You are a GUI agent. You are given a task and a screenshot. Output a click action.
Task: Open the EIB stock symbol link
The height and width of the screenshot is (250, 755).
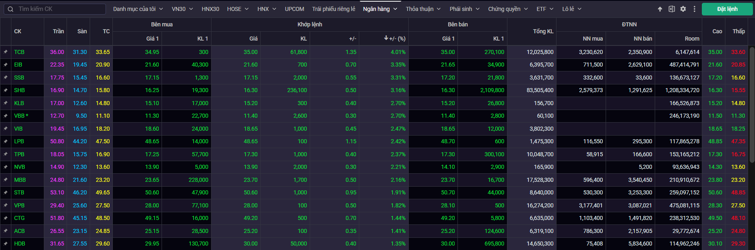tap(18, 65)
